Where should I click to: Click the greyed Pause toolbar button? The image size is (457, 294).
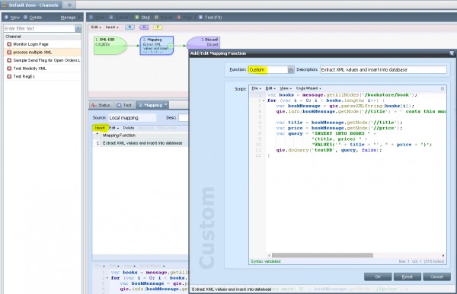click(163, 18)
